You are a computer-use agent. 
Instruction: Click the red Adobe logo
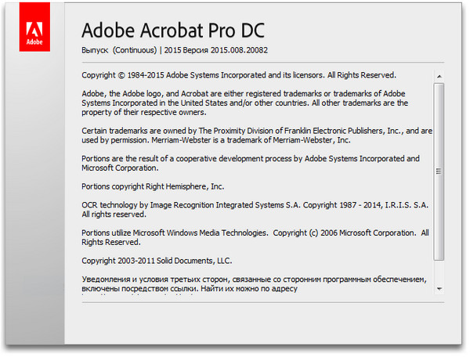coord(34,29)
